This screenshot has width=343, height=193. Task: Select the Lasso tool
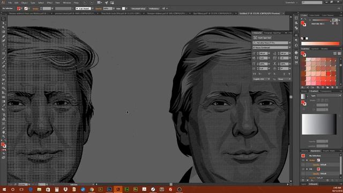pyautogui.click(x=3, y=32)
